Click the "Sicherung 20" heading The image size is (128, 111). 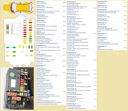pyautogui.click(x=72, y=73)
